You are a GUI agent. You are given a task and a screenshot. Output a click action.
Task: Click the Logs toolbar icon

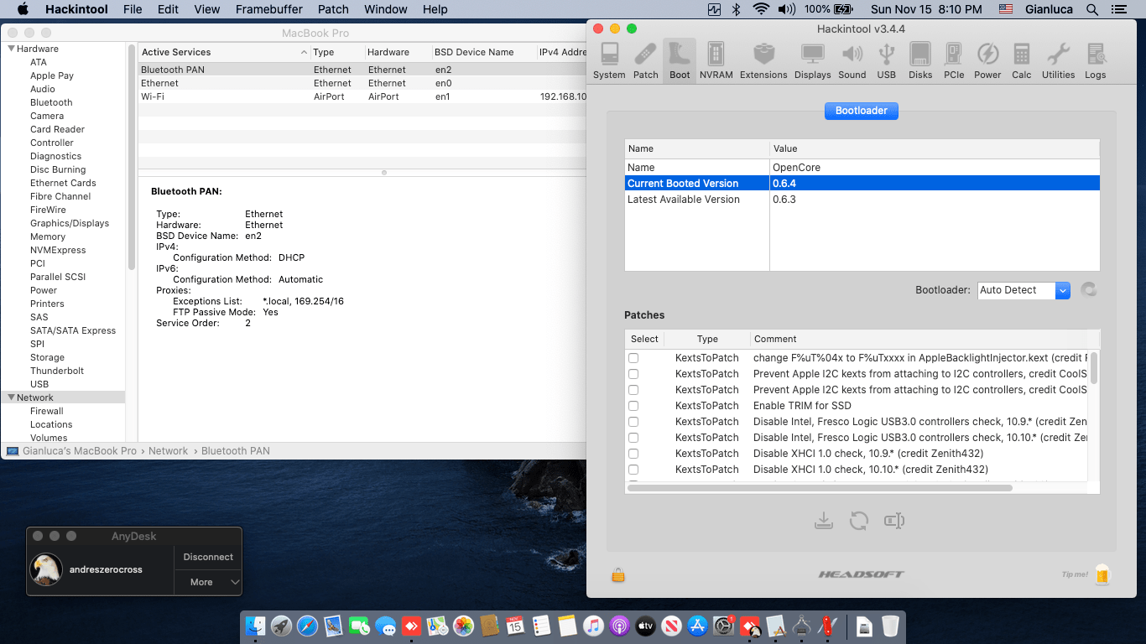point(1095,60)
